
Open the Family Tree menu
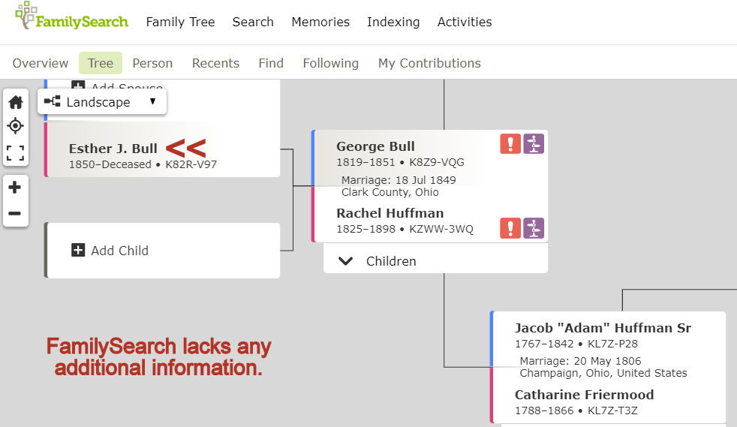tap(180, 22)
